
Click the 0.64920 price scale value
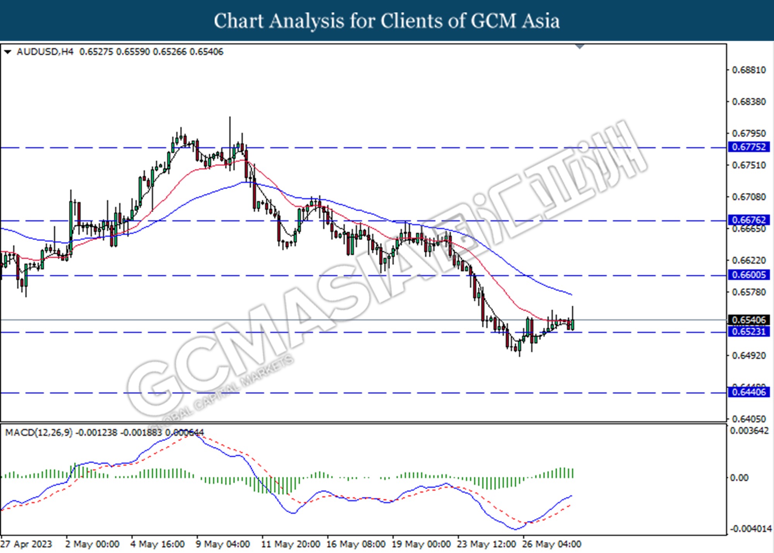click(x=749, y=355)
